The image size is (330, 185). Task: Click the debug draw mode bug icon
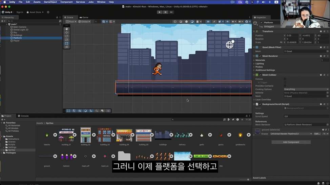click(198, 22)
